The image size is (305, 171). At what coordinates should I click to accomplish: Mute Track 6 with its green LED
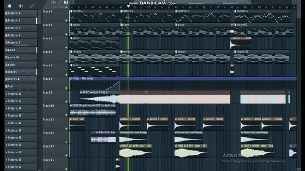[x=66, y=61]
